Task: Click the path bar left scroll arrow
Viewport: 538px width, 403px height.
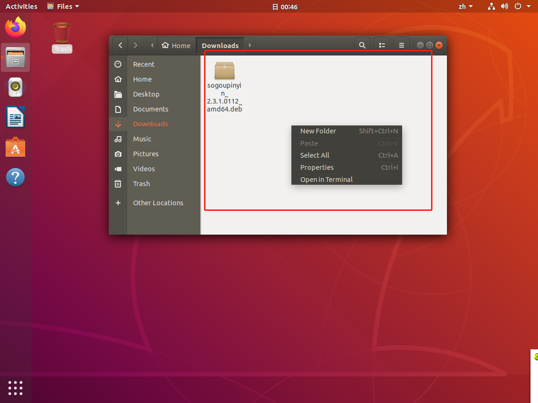Action: (x=152, y=45)
